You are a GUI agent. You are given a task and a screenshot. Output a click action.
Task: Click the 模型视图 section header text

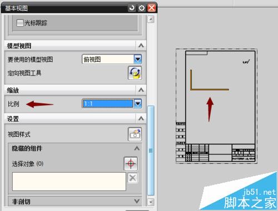[x=19, y=46]
